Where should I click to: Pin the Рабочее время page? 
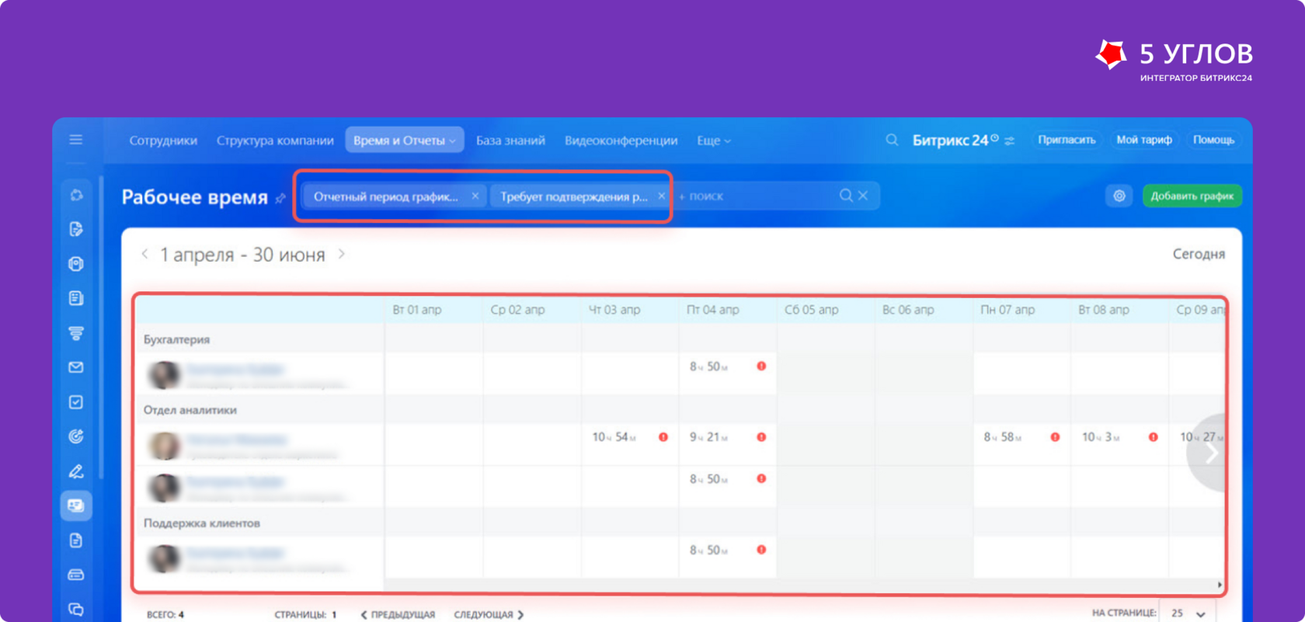coord(280,199)
